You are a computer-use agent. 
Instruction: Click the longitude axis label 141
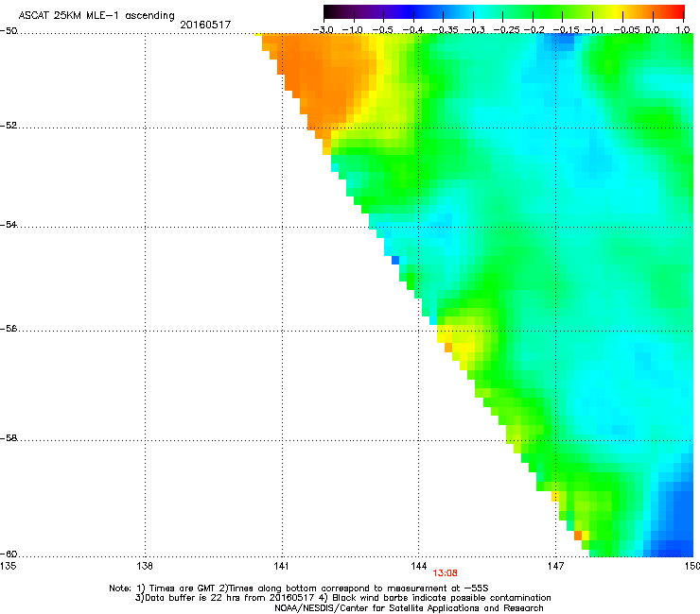[x=281, y=566]
